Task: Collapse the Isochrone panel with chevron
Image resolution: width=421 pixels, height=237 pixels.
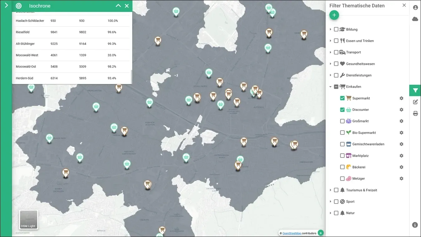Action: [x=118, y=6]
